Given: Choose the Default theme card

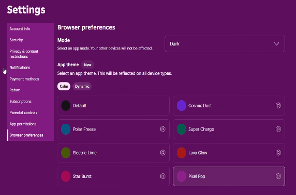Looking at the screenshot, I should coord(113,105).
